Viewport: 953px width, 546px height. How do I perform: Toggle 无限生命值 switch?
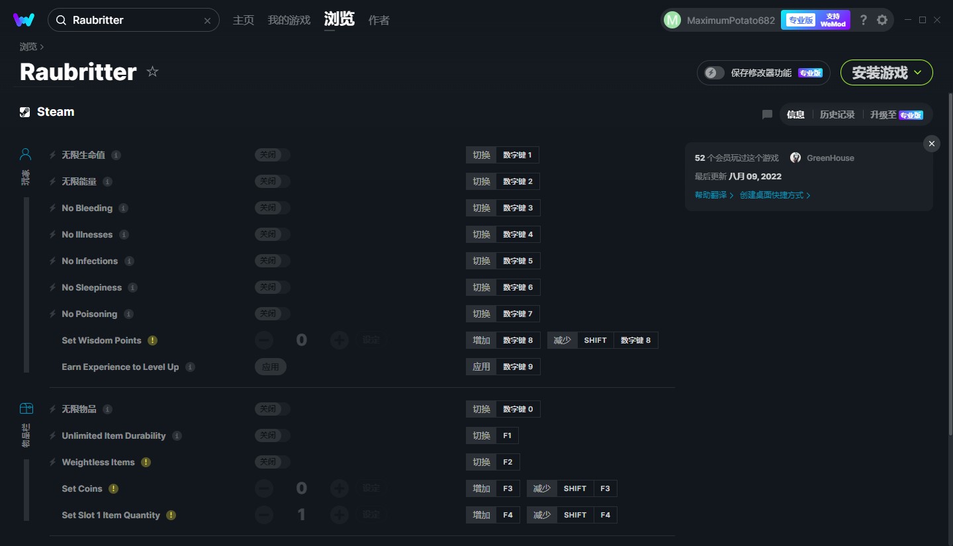pos(272,155)
